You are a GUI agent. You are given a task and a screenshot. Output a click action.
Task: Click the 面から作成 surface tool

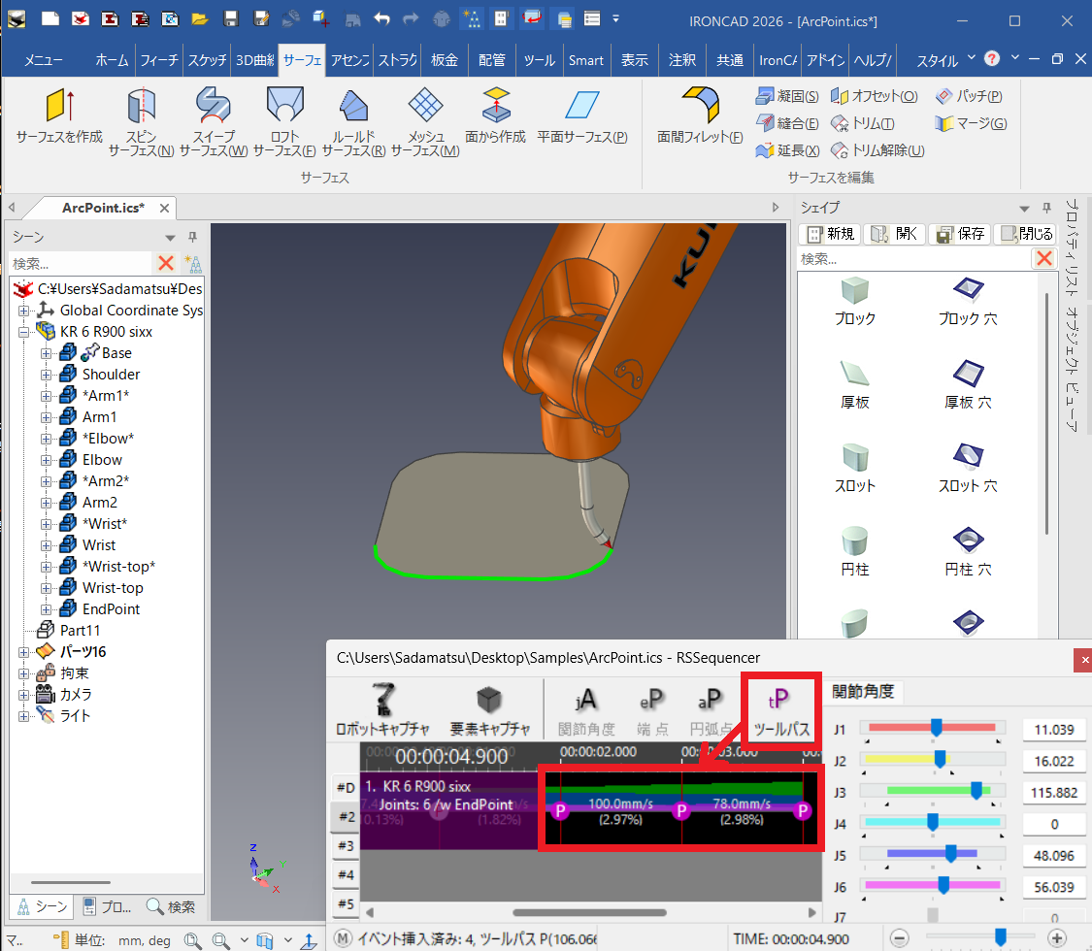click(x=495, y=115)
